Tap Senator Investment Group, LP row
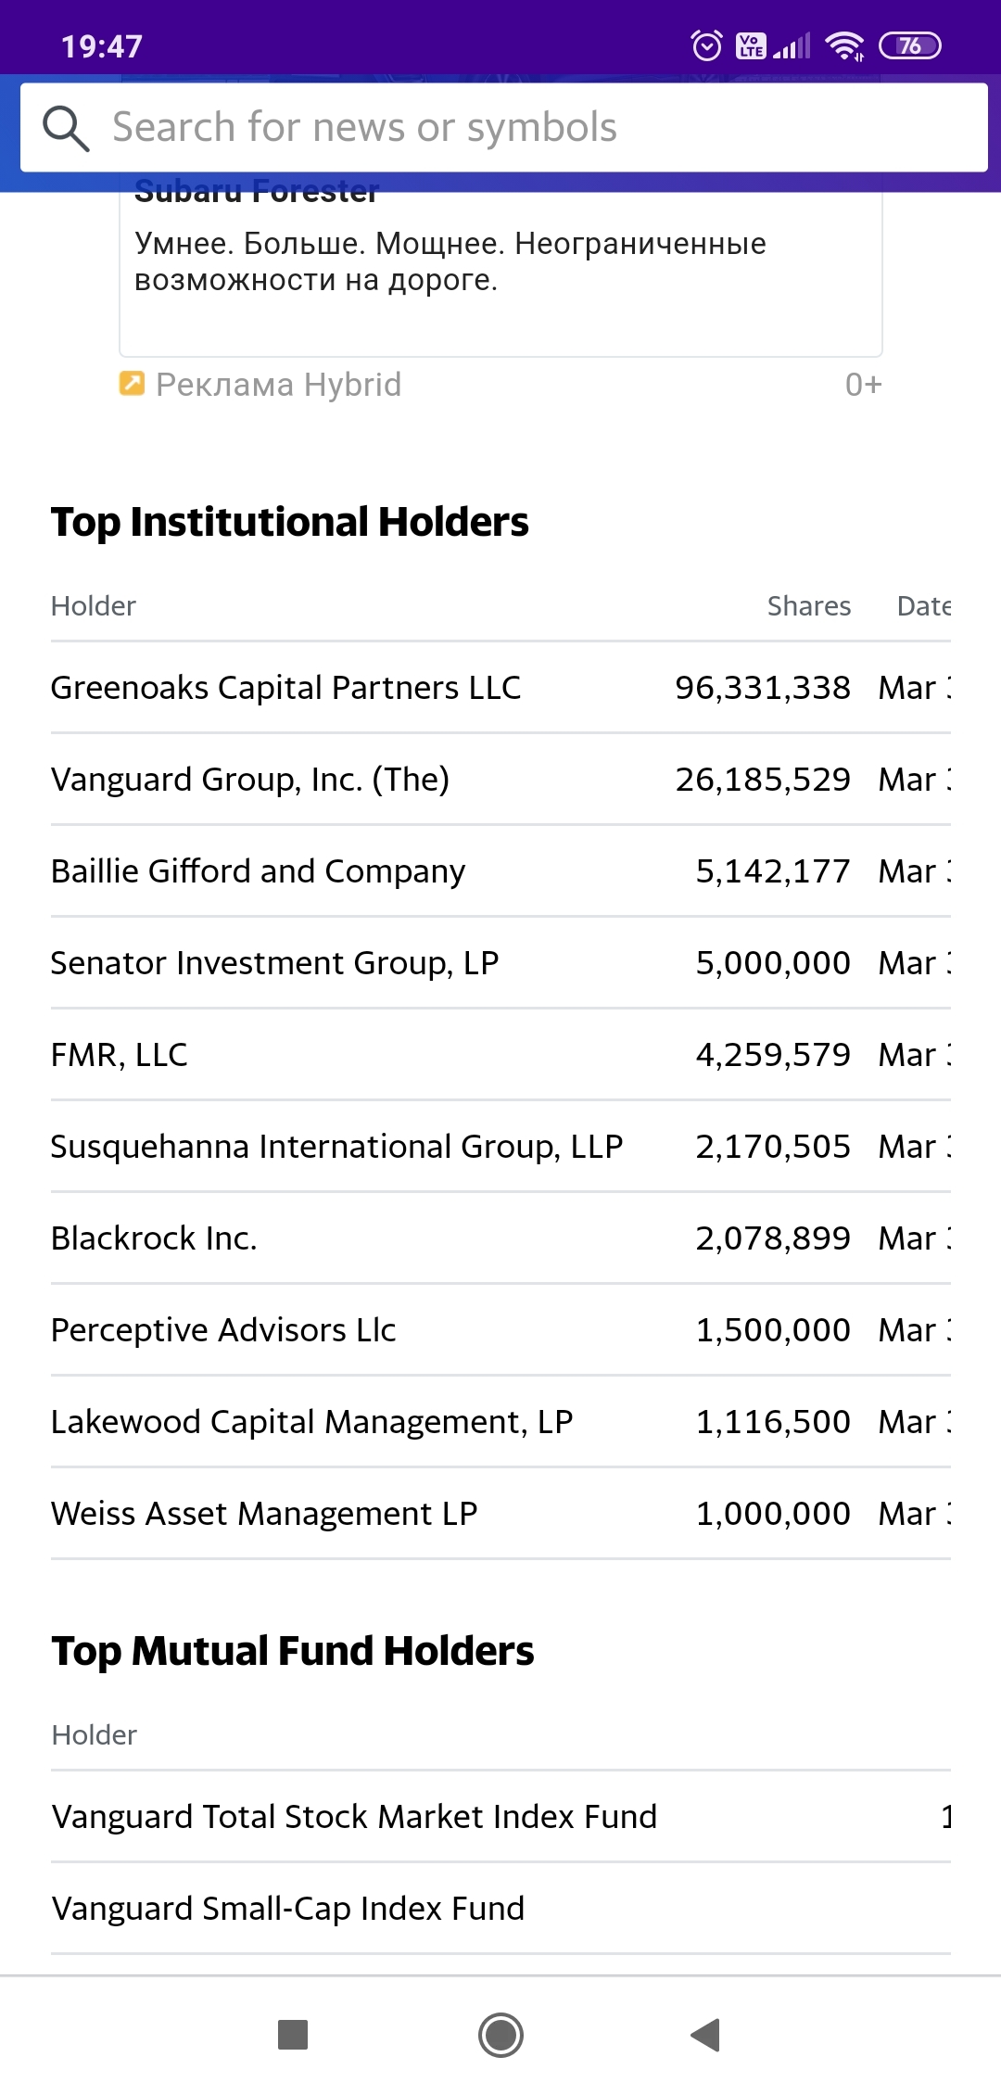This screenshot has width=1001, height=2095. (x=274, y=963)
